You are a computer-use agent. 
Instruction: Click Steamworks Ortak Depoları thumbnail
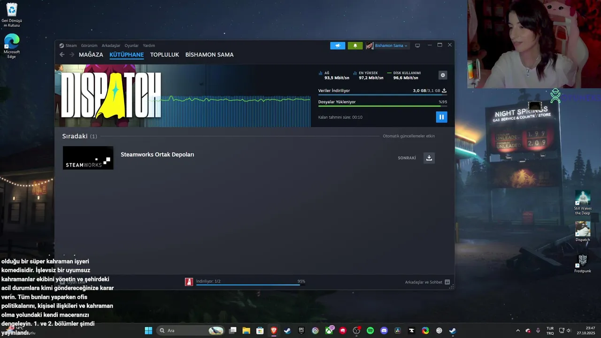click(88, 158)
